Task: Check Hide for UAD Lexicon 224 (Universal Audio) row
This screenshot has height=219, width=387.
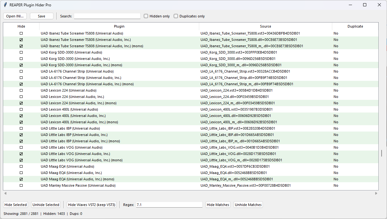Action: [21, 90]
